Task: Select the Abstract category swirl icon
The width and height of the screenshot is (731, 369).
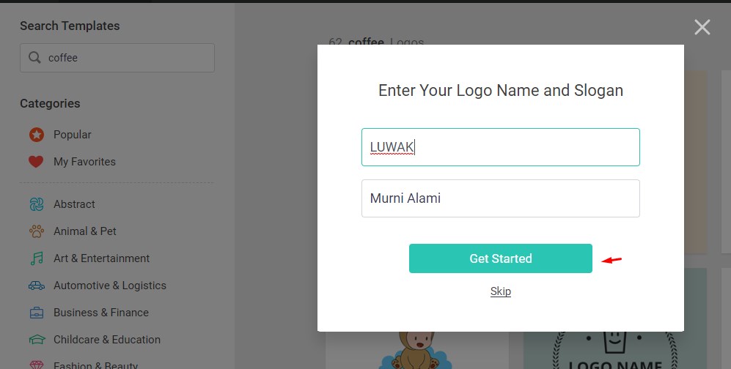Action: (x=37, y=204)
